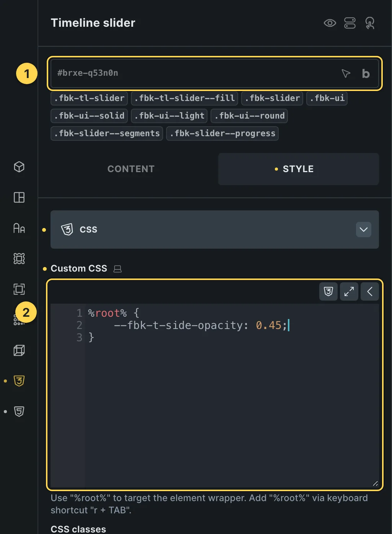Click the CSS3 shield icon in the CSS header
The image size is (392, 534).
[67, 230]
